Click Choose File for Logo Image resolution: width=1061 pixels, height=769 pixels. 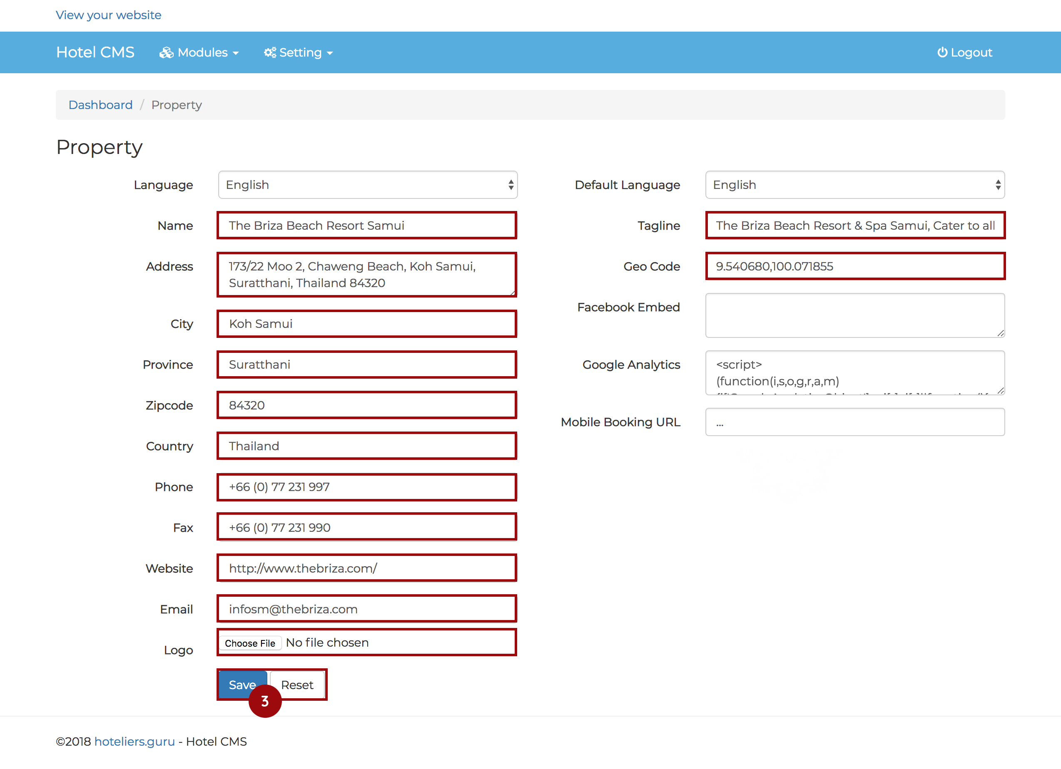tap(250, 643)
